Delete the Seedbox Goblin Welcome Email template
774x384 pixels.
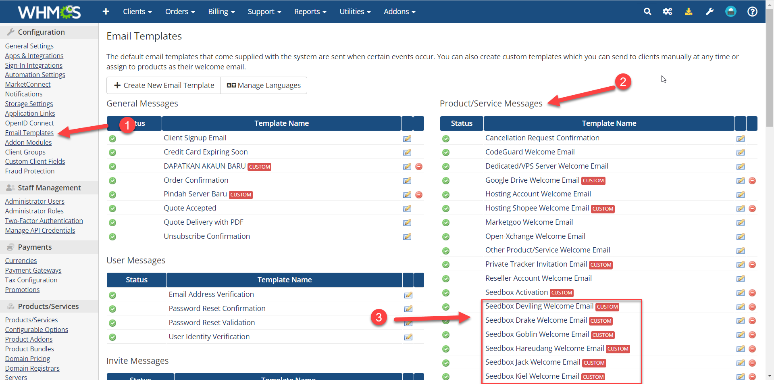click(752, 335)
